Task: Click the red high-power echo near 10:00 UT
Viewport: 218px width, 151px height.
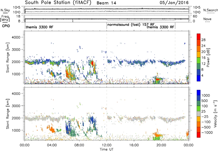Action: tap(92, 63)
